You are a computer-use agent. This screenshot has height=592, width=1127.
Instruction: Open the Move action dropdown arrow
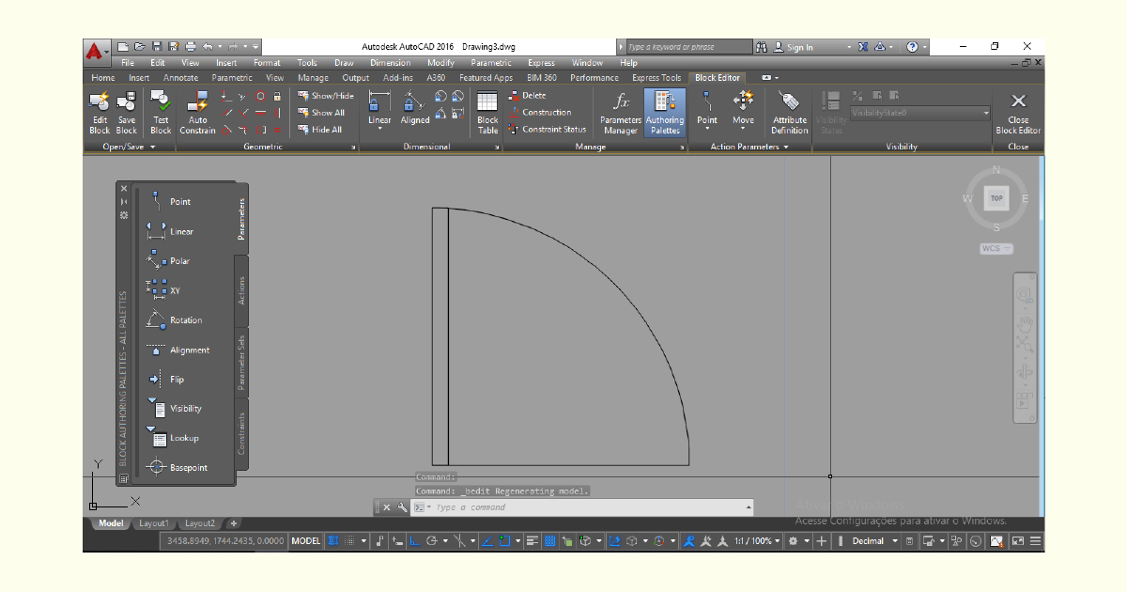(743, 130)
